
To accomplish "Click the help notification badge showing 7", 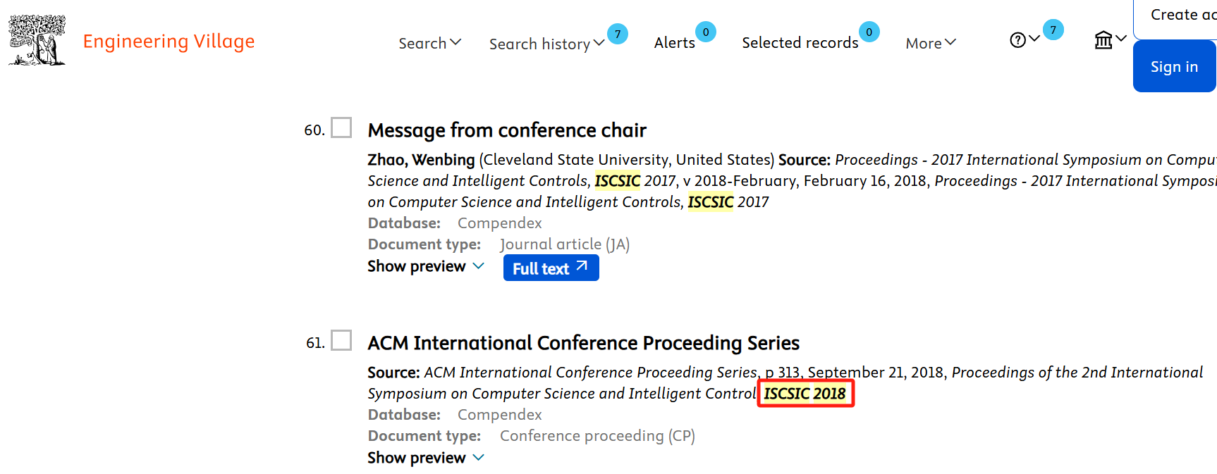I will tap(1053, 30).
